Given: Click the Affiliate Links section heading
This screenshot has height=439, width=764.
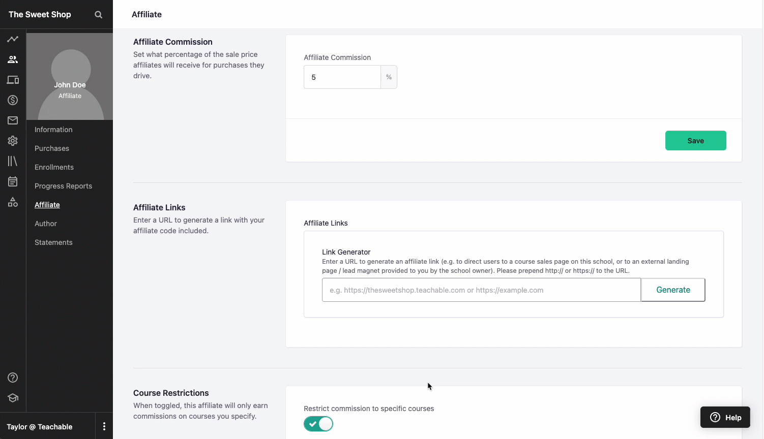Looking at the screenshot, I should tap(159, 207).
